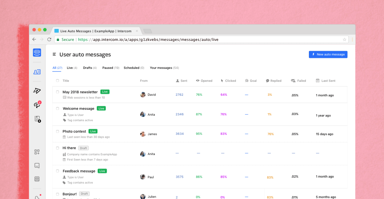This screenshot has width=384, height=199.
Task: Toggle the hamburger menu beside page title
Action: click(x=54, y=54)
